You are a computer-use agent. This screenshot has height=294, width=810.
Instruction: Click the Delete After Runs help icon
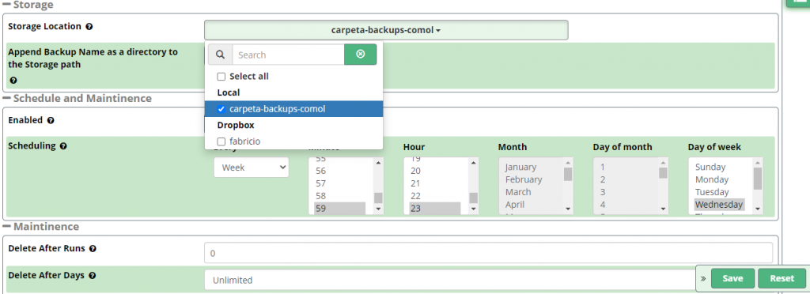93,249
